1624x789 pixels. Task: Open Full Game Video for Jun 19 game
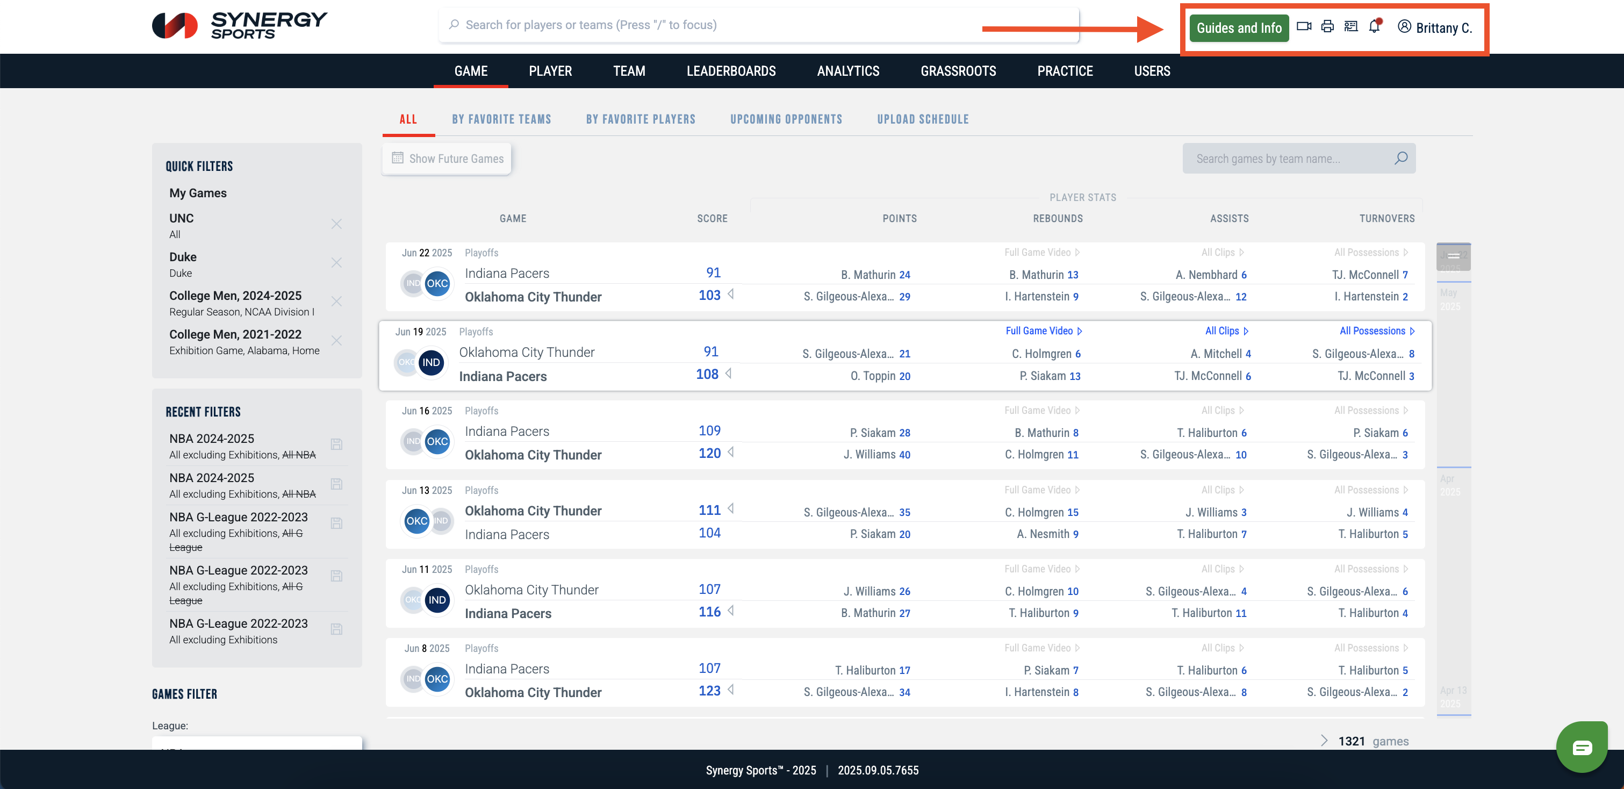click(1044, 331)
